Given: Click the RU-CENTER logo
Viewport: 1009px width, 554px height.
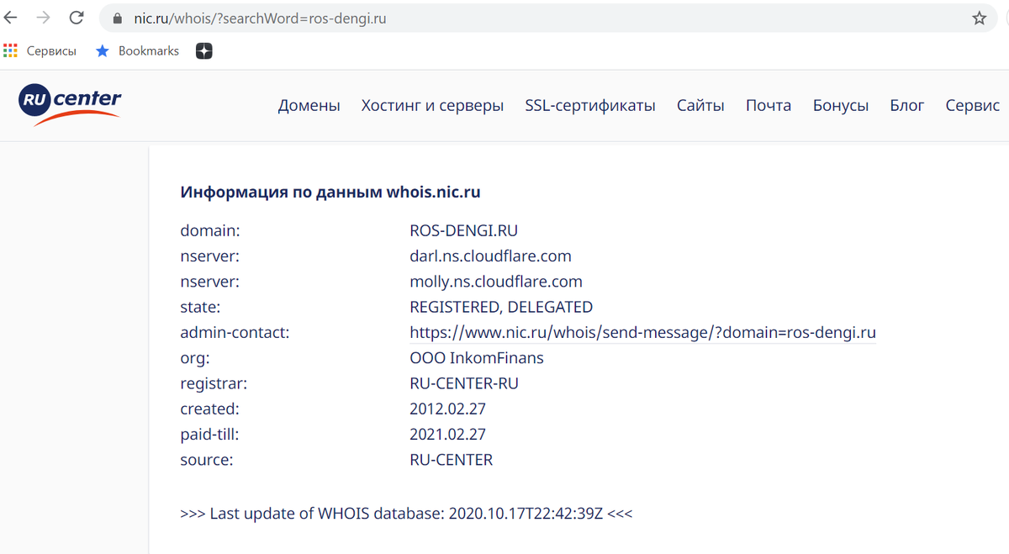Looking at the screenshot, I should (x=70, y=107).
